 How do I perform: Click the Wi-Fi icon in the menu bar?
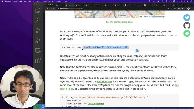[181, 1]
